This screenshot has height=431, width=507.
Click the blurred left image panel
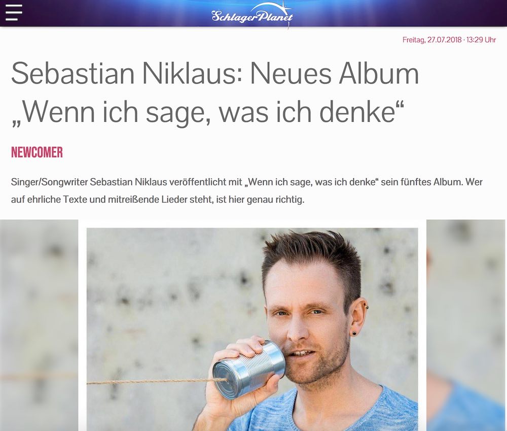(39, 325)
